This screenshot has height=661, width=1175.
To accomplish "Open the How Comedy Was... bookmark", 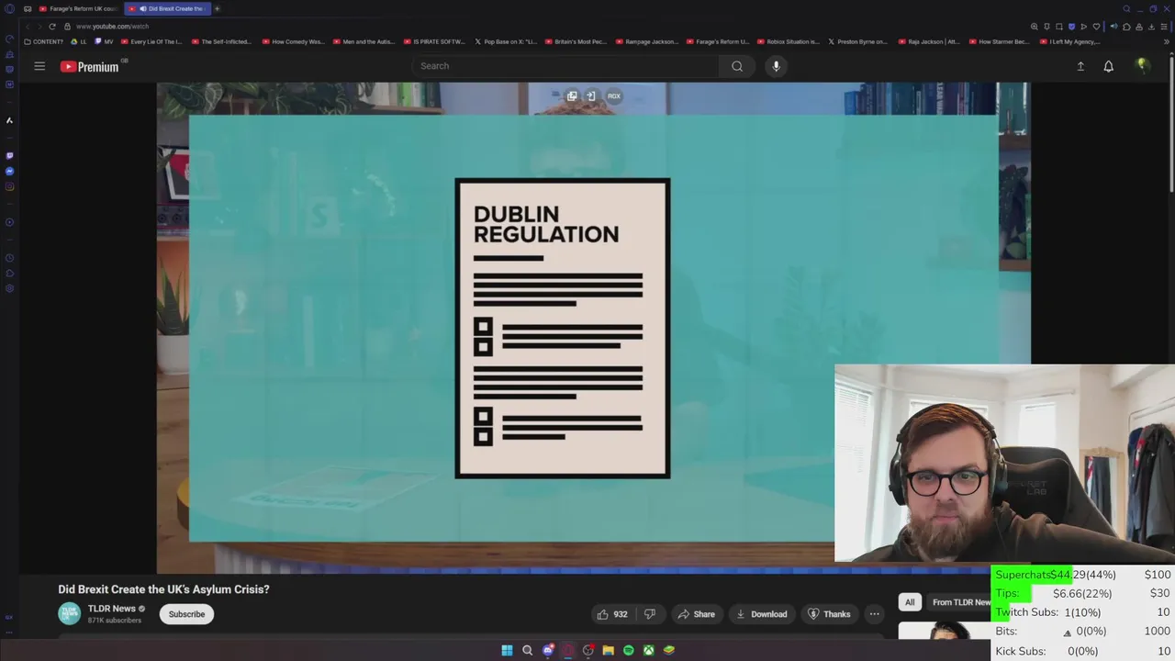I will [294, 41].
